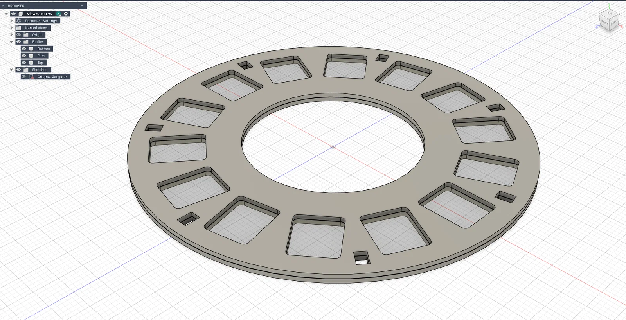Click the Bottom body cylinder icon
This screenshot has height=320, width=626.
click(x=31, y=49)
